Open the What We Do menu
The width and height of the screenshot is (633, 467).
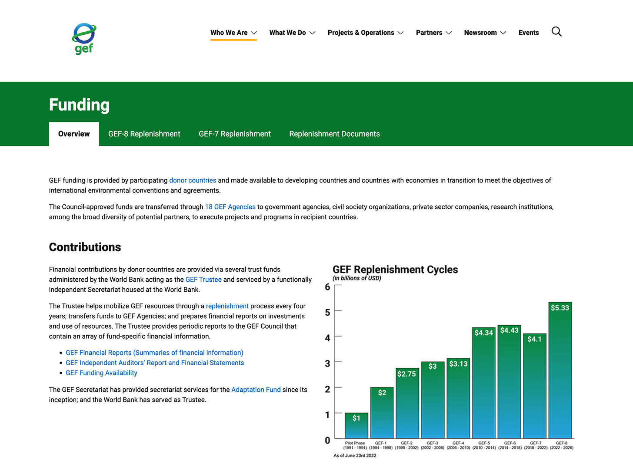pyautogui.click(x=287, y=33)
